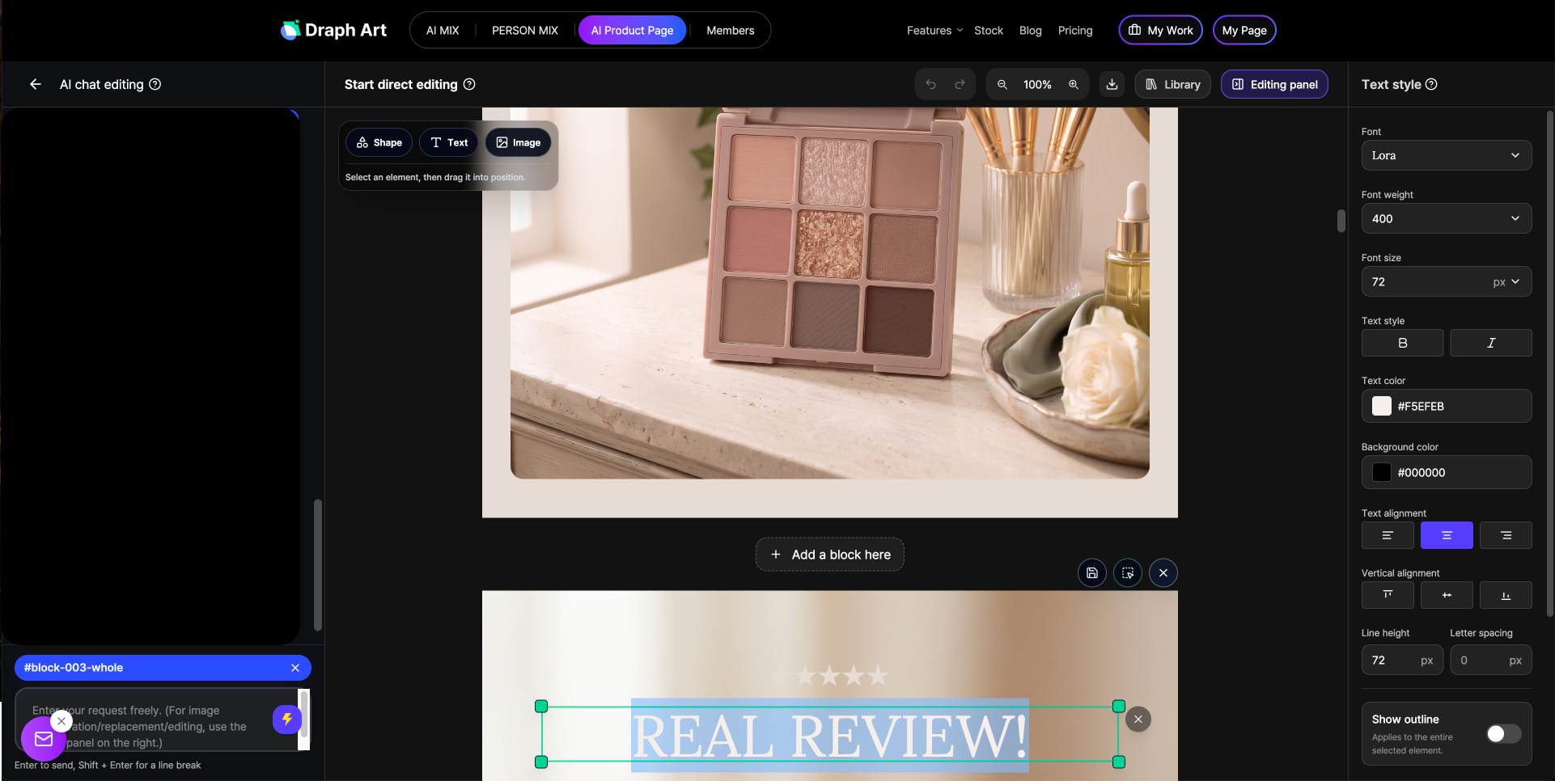The image size is (1555, 781).
Task: Toggle italic text style
Action: [1491, 343]
